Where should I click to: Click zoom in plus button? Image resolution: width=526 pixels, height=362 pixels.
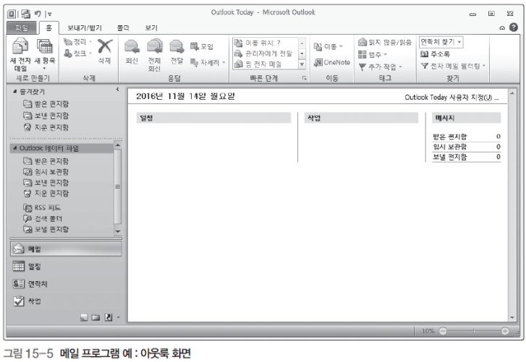pos(505,331)
